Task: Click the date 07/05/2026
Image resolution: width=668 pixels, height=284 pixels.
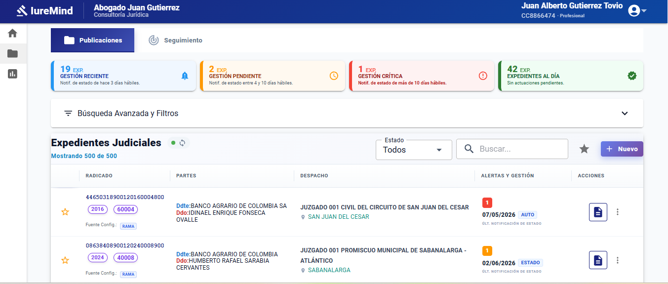Action: click(x=499, y=215)
